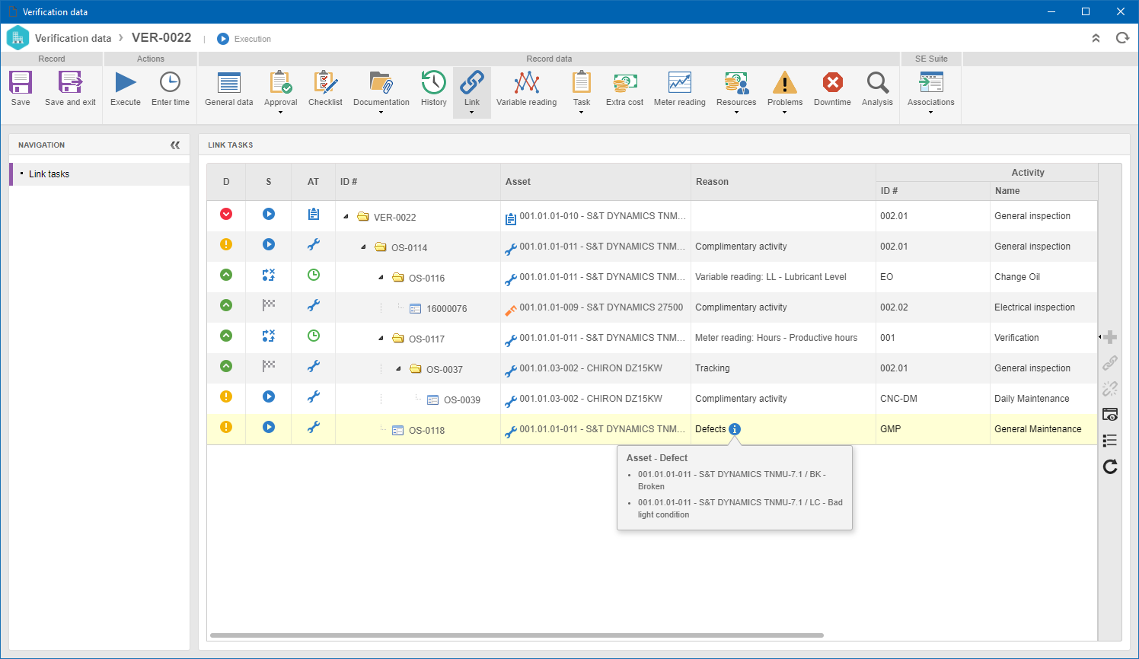Open the Resources icon
The height and width of the screenshot is (659, 1139).
736,82
